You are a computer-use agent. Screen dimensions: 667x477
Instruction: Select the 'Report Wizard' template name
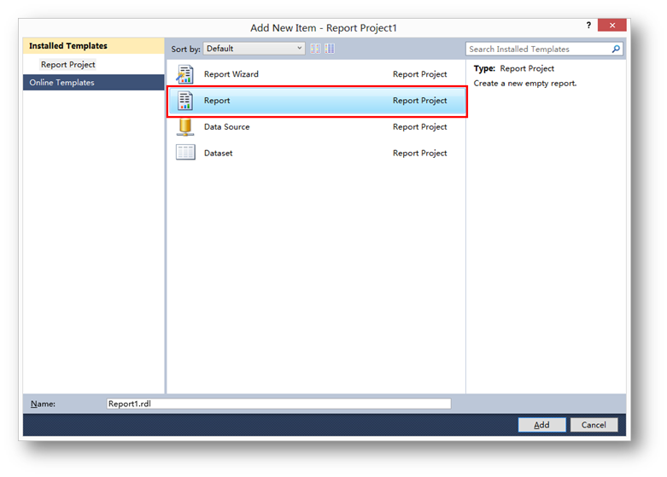231,74
